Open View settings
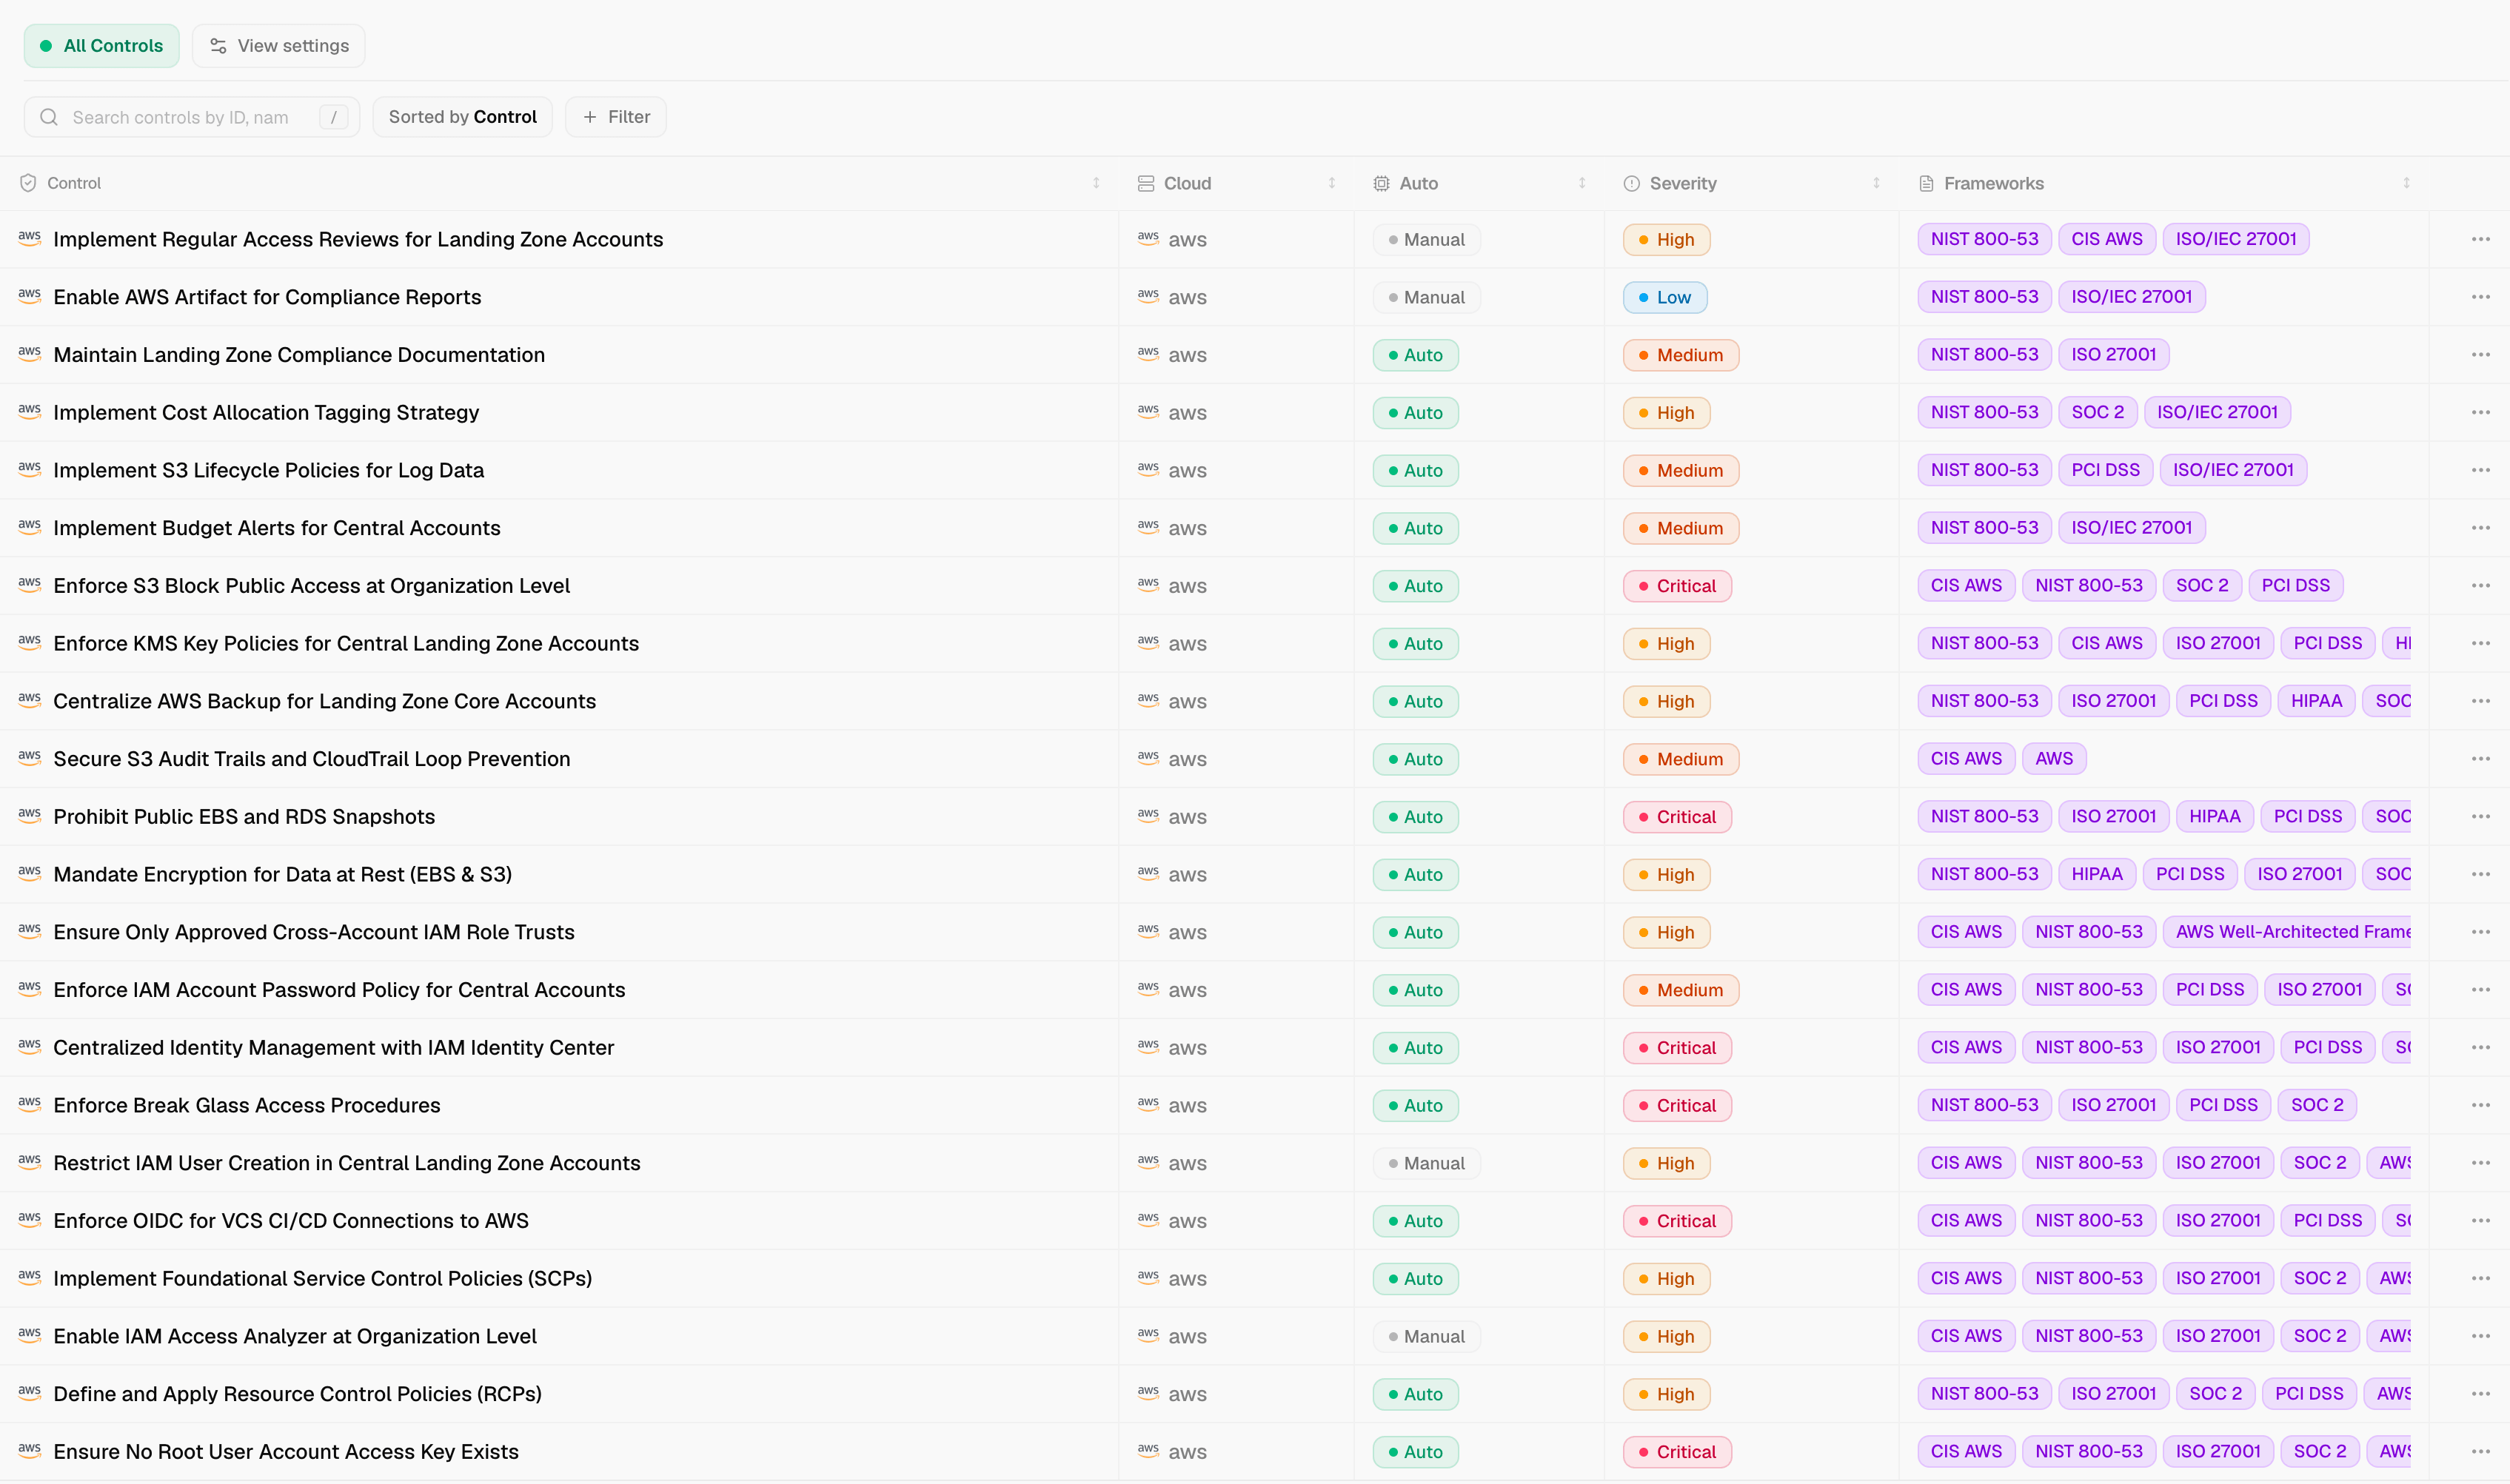Image resolution: width=2510 pixels, height=1484 pixels. pyautogui.click(x=278, y=46)
